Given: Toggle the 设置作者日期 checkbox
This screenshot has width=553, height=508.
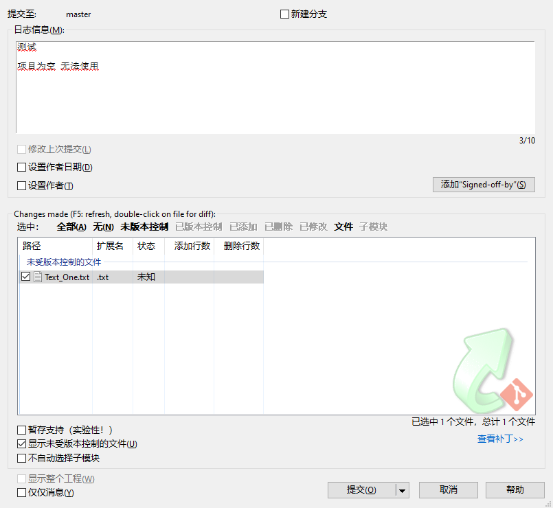Looking at the screenshot, I should (x=22, y=167).
